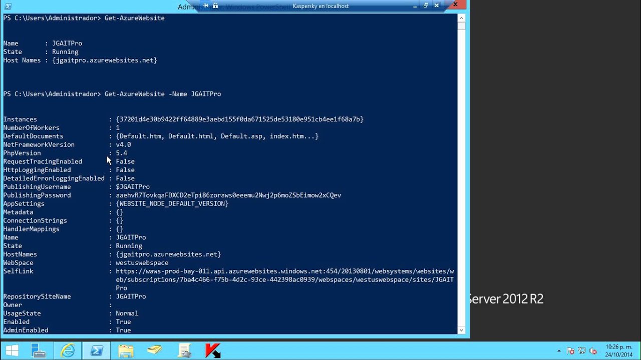
Task: Click the DefaultDocuments value list
Action: [217, 136]
